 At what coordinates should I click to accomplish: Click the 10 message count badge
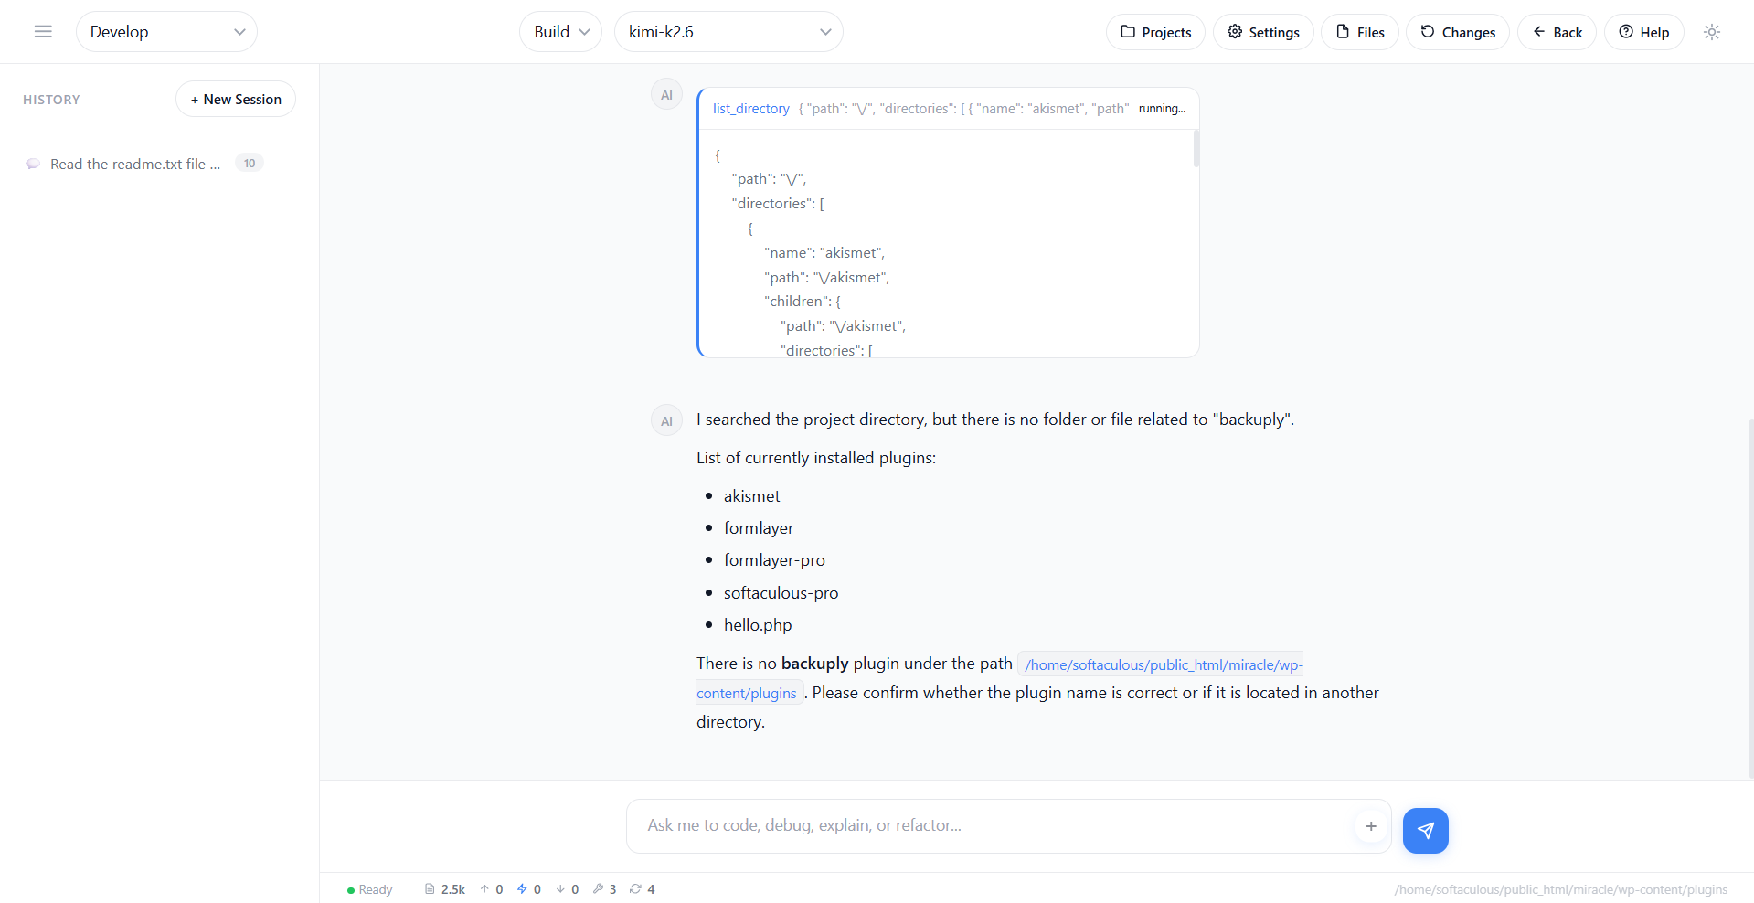tap(250, 164)
